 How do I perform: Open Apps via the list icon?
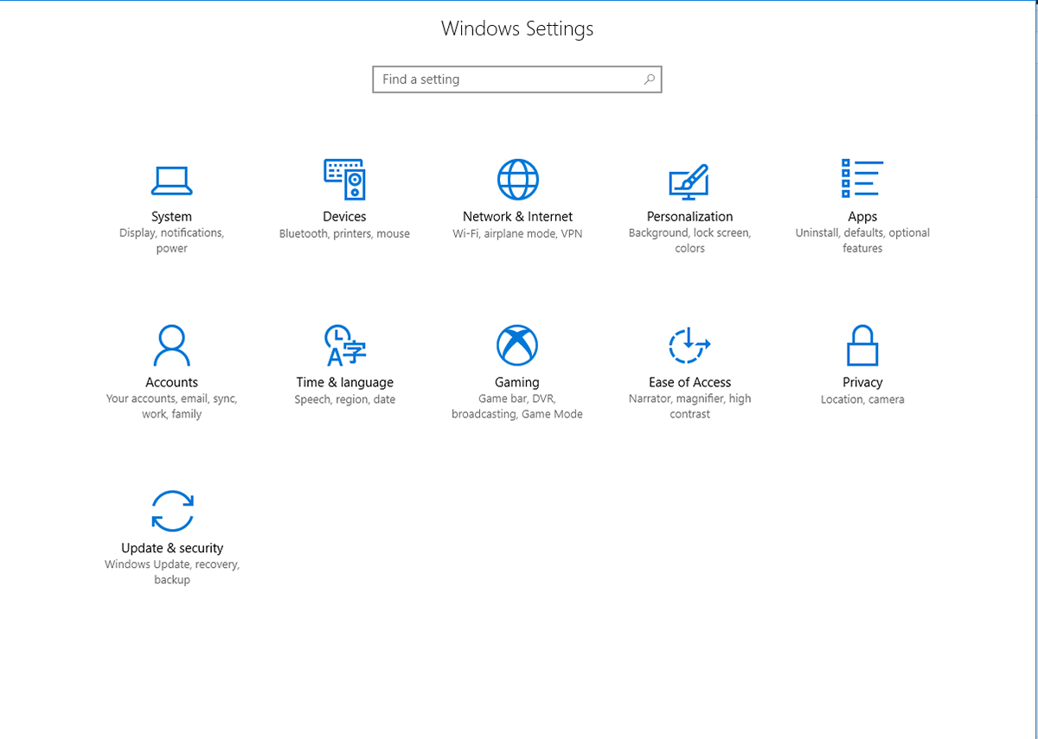(x=862, y=179)
